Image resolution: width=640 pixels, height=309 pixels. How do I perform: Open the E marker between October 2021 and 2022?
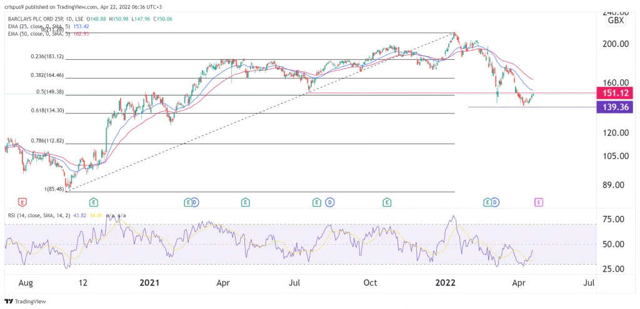(387, 202)
